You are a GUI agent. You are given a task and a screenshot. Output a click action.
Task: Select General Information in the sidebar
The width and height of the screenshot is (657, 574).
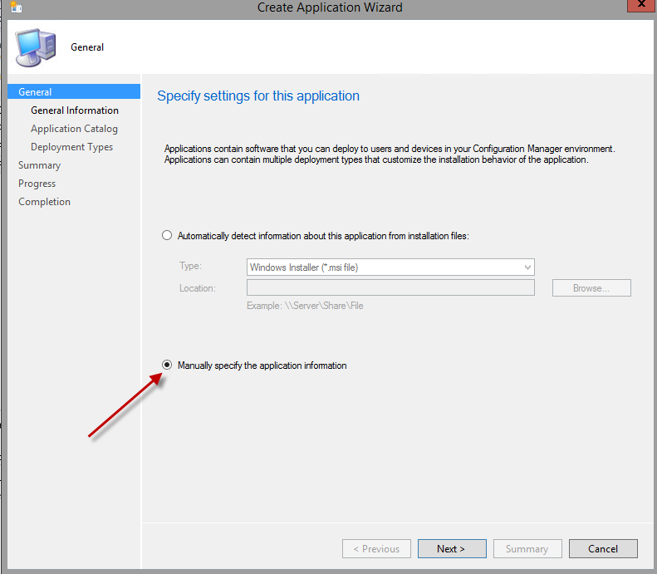pos(75,110)
